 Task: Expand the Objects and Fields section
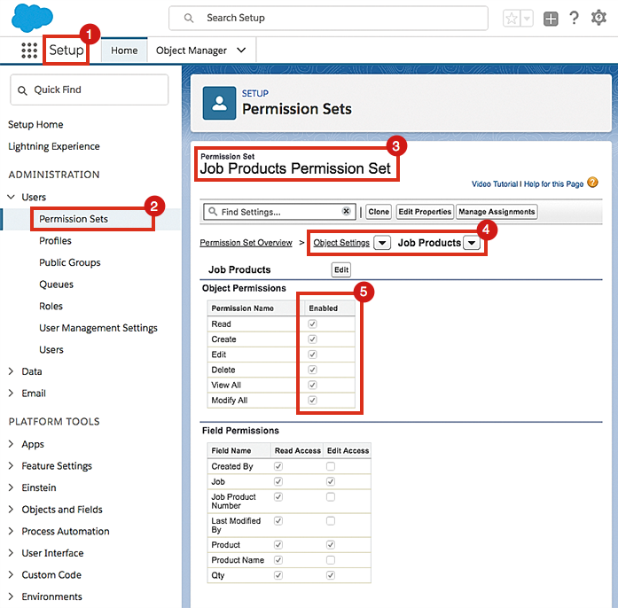coord(11,510)
